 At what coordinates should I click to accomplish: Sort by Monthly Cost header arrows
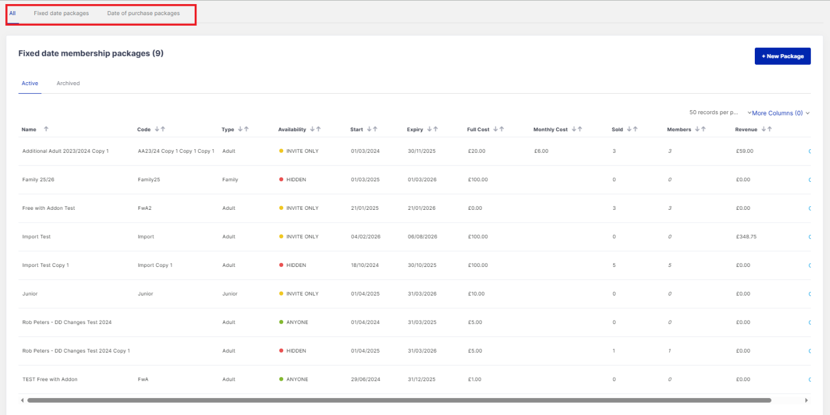point(576,129)
